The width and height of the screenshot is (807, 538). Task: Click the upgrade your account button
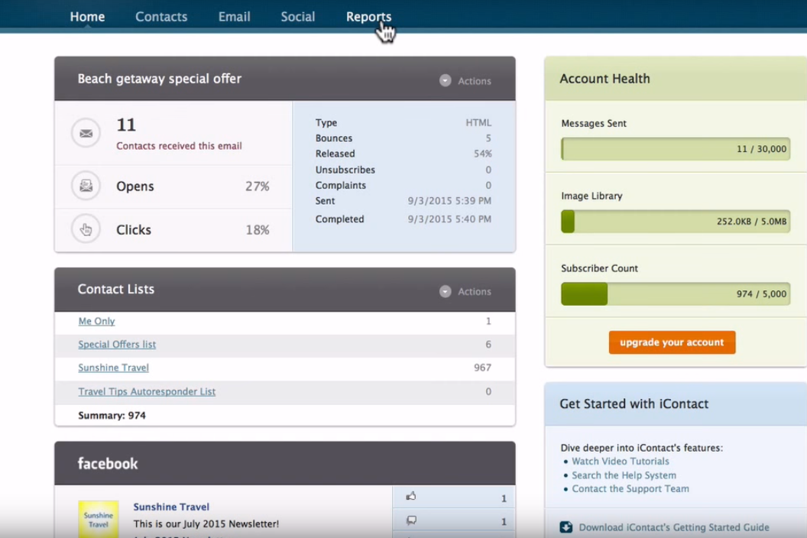(x=672, y=342)
